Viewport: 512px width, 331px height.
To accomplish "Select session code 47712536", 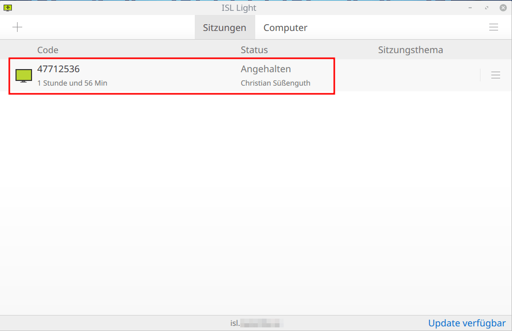I will (58, 69).
